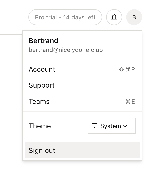Click the Teams label text
This screenshot has width=162, height=182.
coord(39,102)
